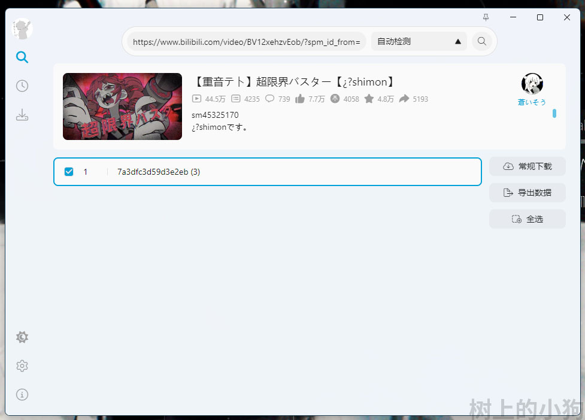Viewport: 585px width, 420px height.
Task: Open the history clock icon in the sidebar
Action: pyautogui.click(x=22, y=86)
